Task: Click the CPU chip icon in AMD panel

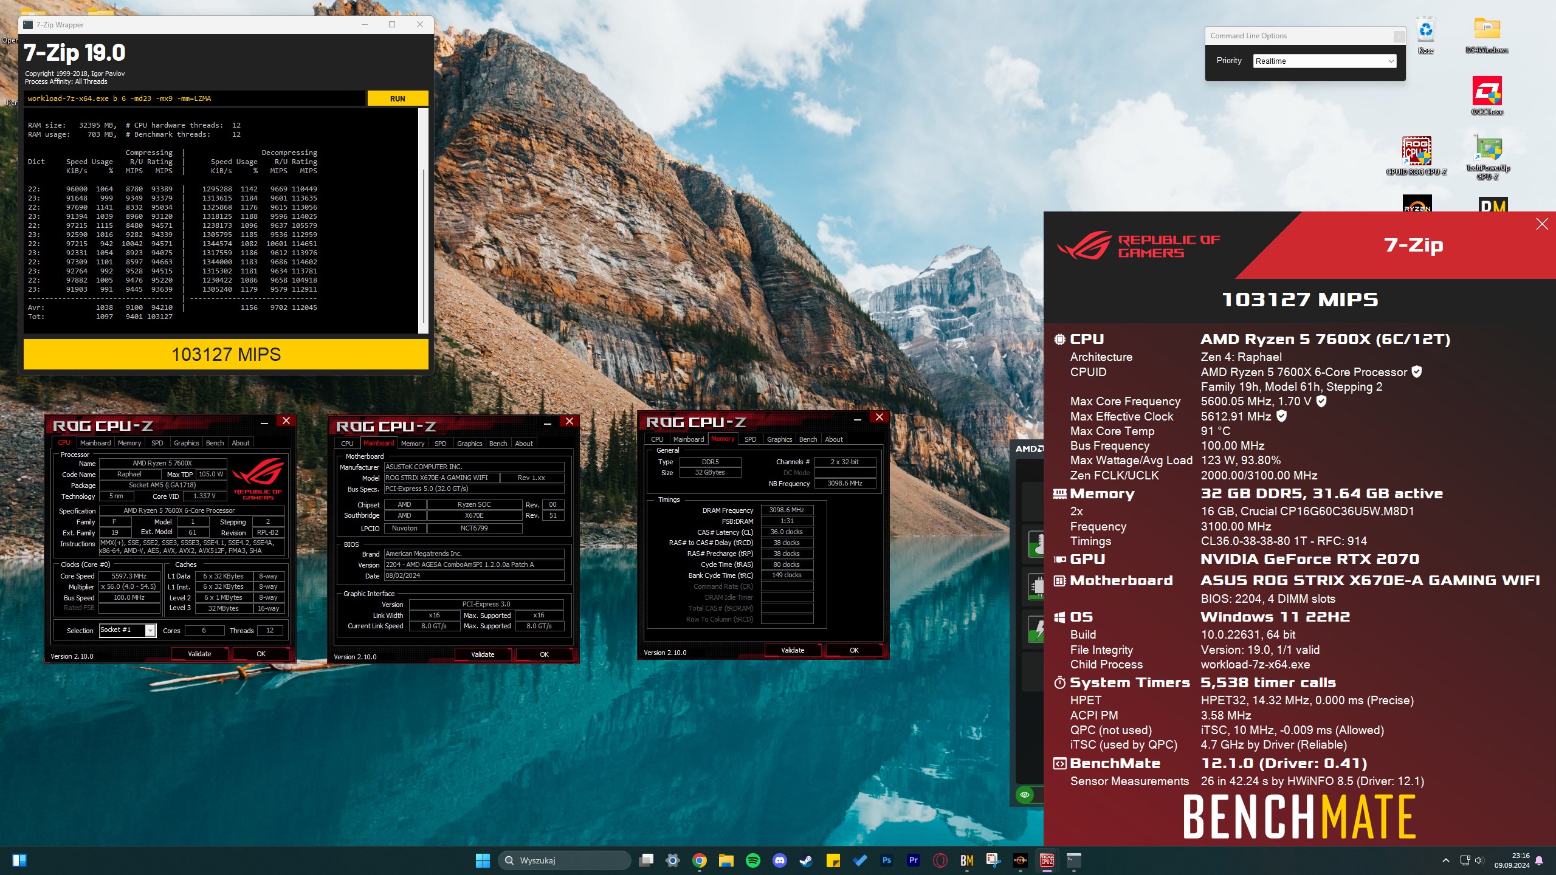Action: click(1036, 586)
